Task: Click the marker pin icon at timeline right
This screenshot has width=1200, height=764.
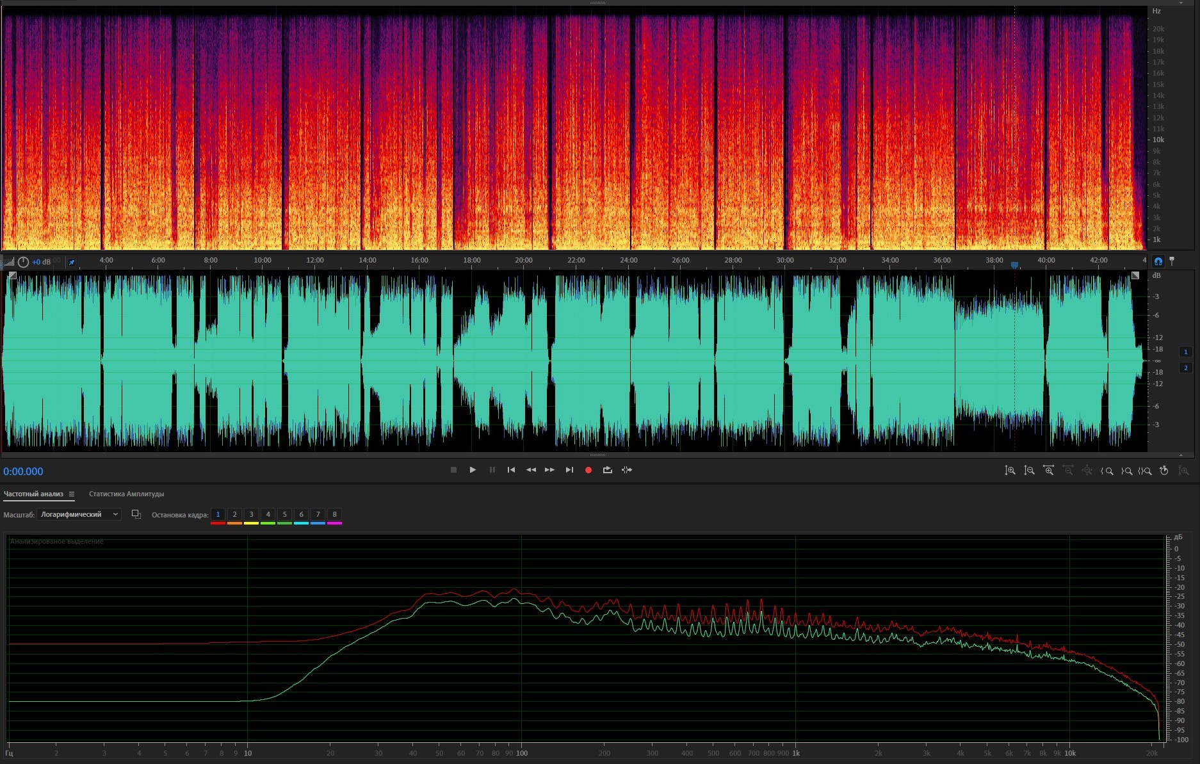Action: point(1172,261)
